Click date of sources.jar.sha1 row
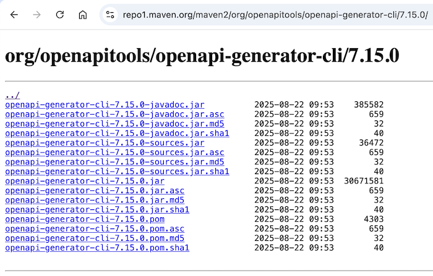Screen dimensions: 433x276 click(294, 172)
